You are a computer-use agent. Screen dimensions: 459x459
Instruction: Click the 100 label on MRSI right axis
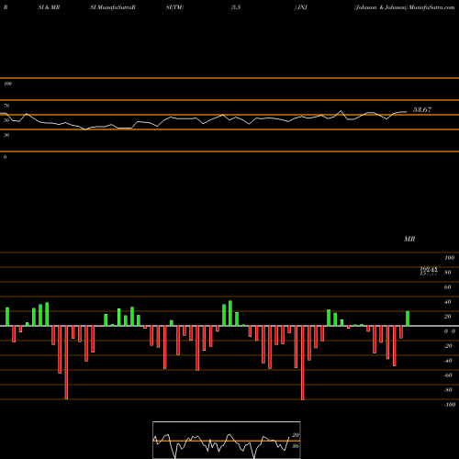449,258
